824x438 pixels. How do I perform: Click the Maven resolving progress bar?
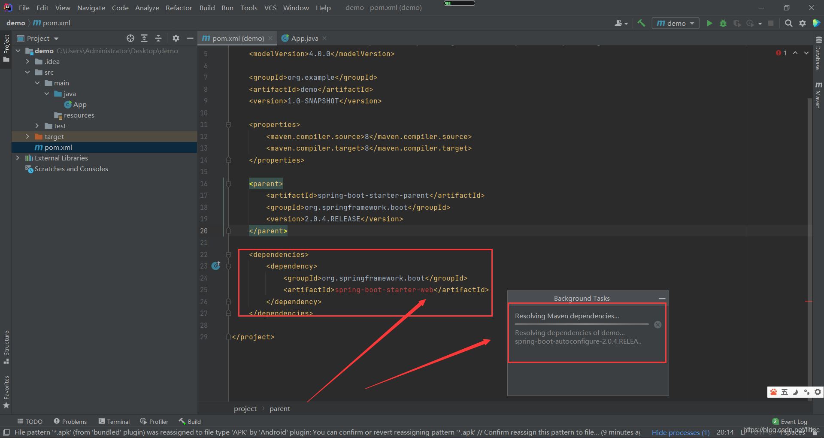pyautogui.click(x=582, y=324)
